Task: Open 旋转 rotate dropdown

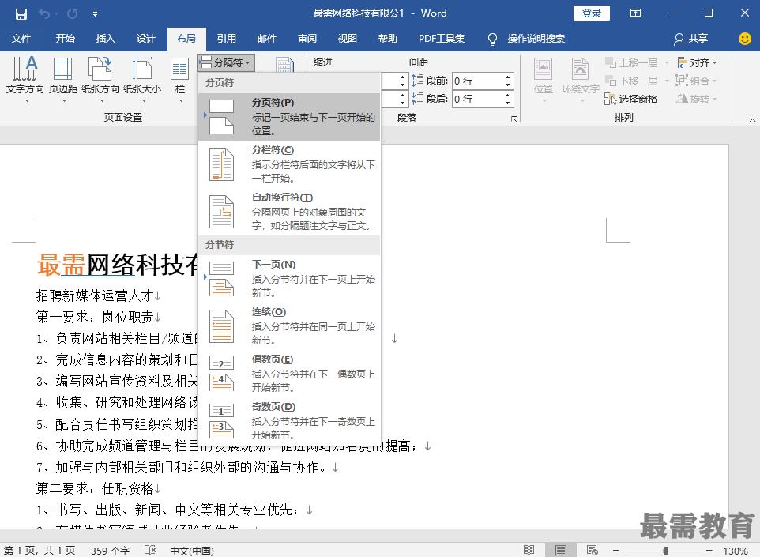Action: pos(697,99)
